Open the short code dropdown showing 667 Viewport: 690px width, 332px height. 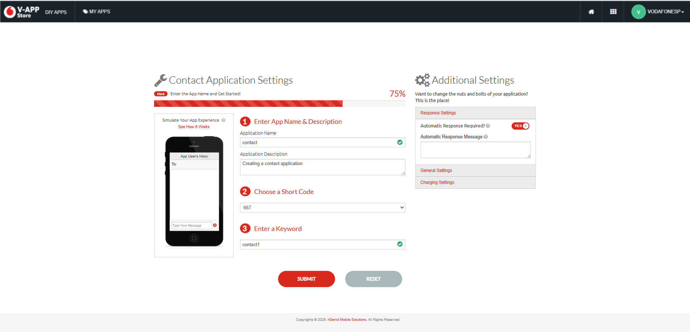322,207
